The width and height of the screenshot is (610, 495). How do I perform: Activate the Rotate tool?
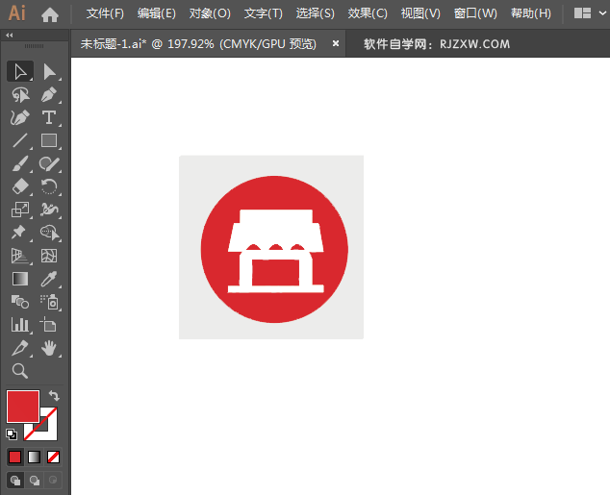point(49,186)
